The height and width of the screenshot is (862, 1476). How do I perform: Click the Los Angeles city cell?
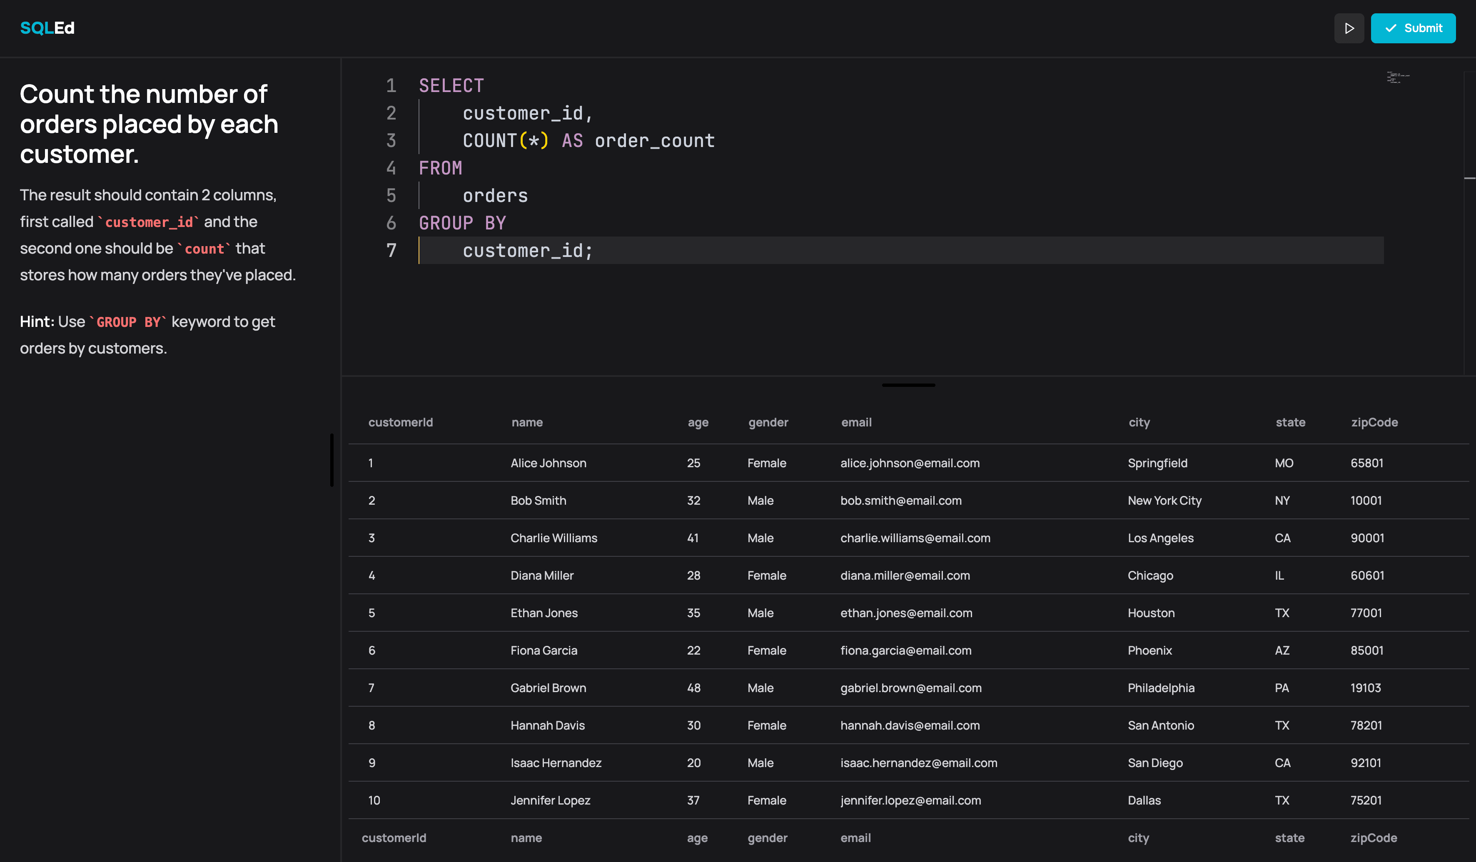pos(1160,538)
